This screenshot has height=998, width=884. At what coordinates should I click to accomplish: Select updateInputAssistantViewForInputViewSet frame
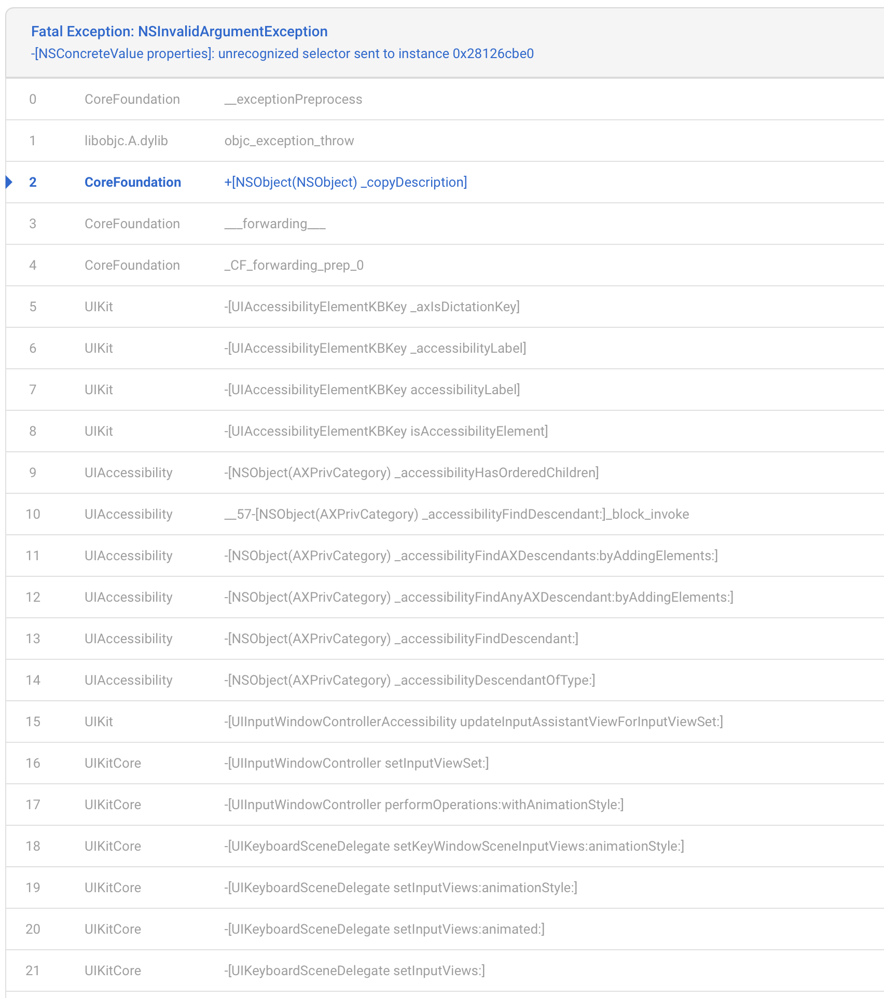pos(473,722)
